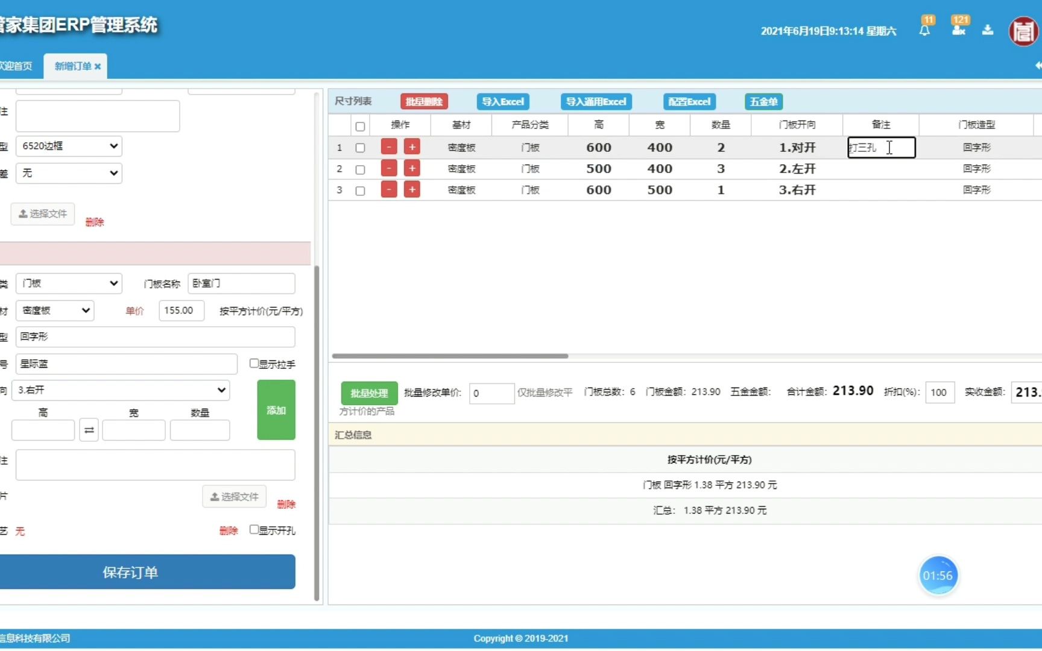Click the 高 height input field
This screenshot has height=651, width=1042.
click(x=43, y=430)
